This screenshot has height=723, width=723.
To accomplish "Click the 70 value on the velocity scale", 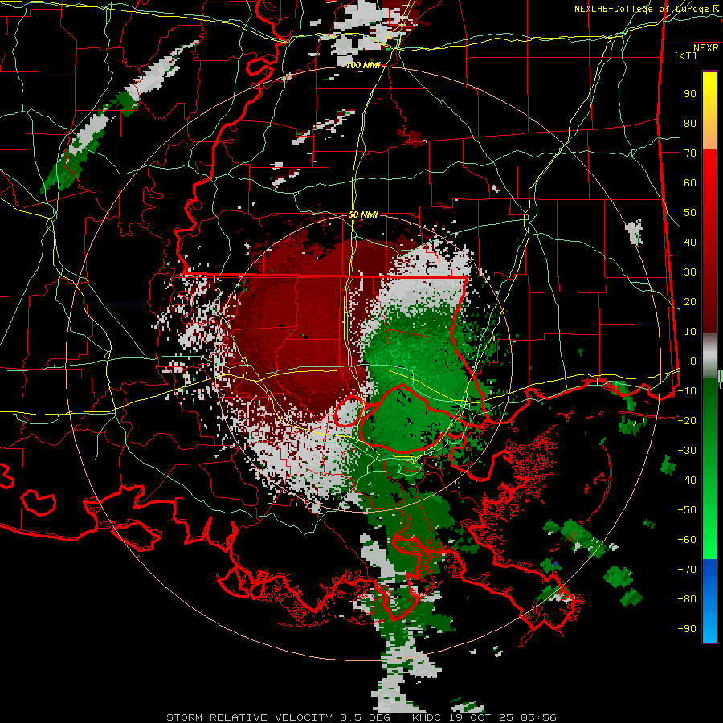I will [690, 153].
